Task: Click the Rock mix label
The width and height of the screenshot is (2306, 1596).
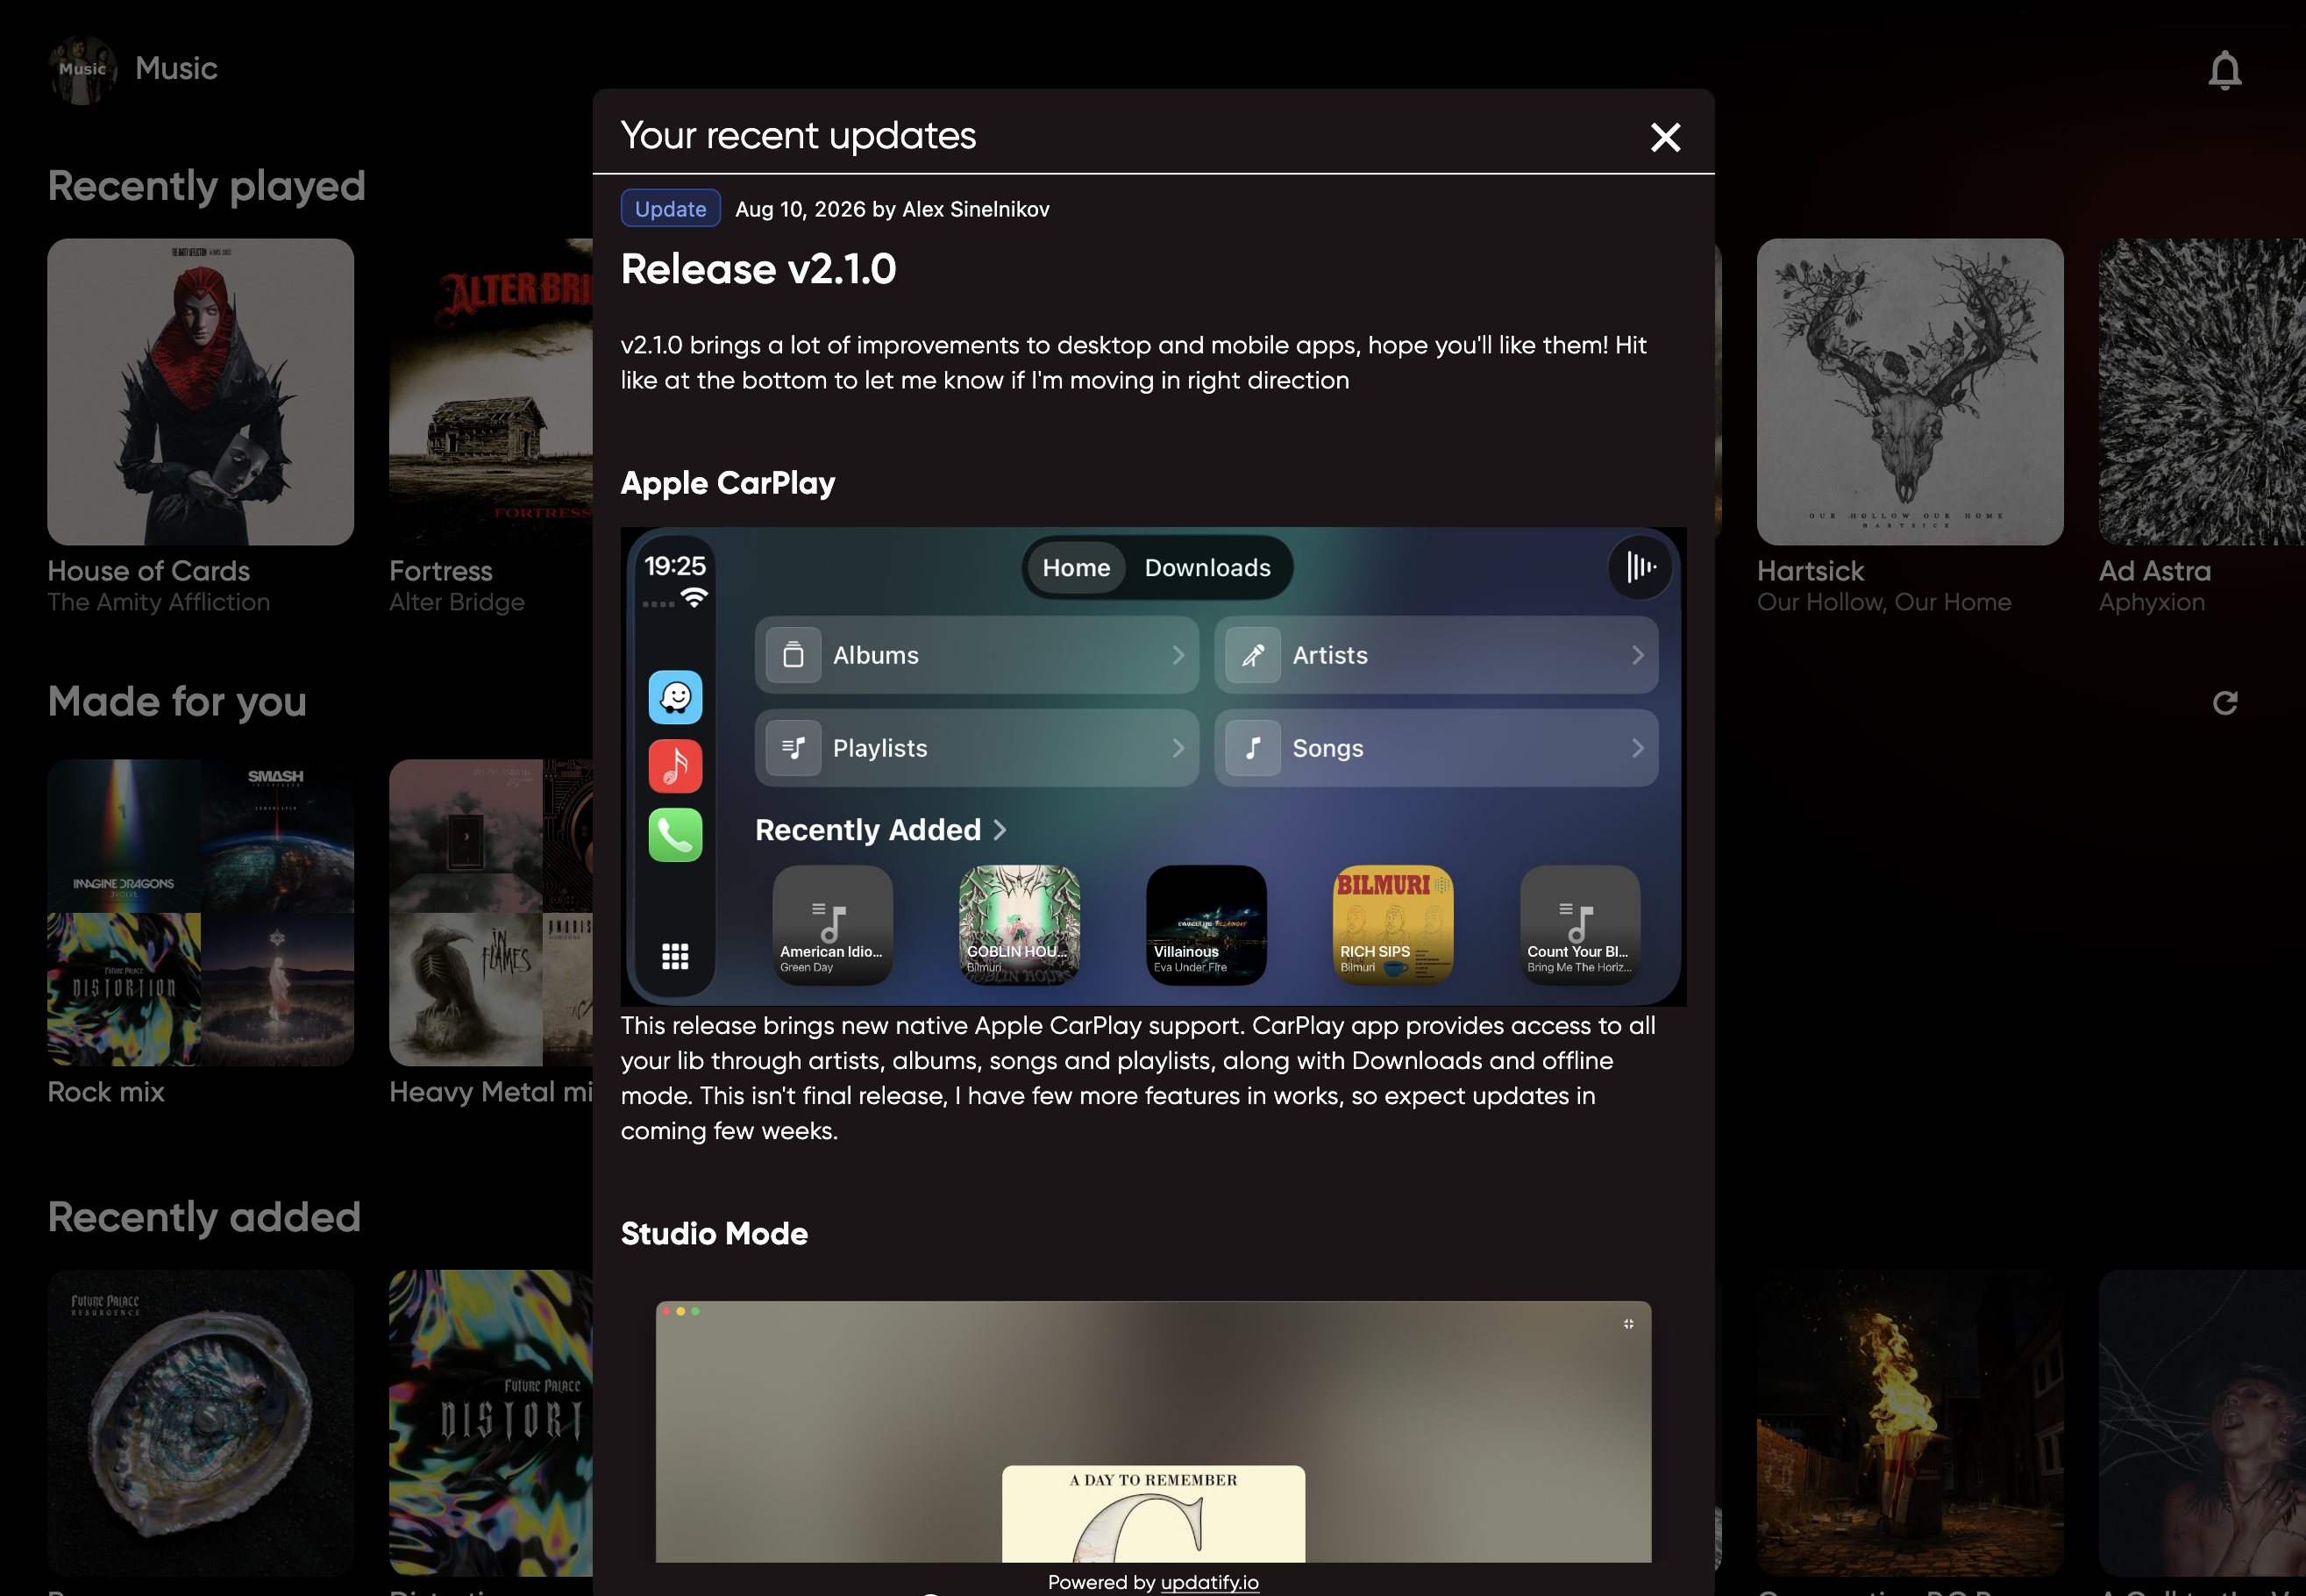Action: (106, 1092)
